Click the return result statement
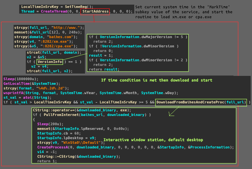Image resolution: width=252 pixels, height=169 pixels. (104, 70)
